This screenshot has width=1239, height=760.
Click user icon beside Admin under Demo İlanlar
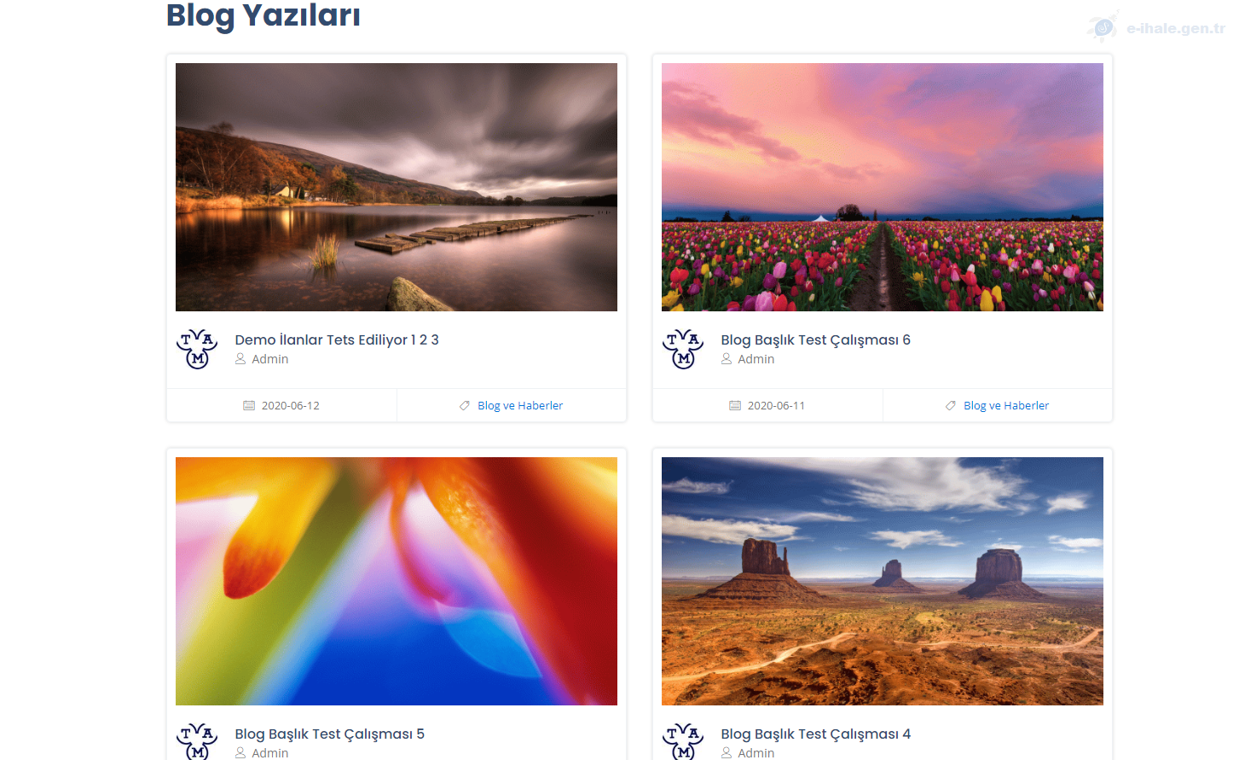[x=240, y=359]
